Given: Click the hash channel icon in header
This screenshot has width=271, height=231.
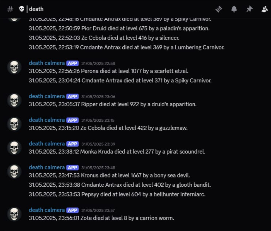Looking at the screenshot, I should [x=10, y=9].
